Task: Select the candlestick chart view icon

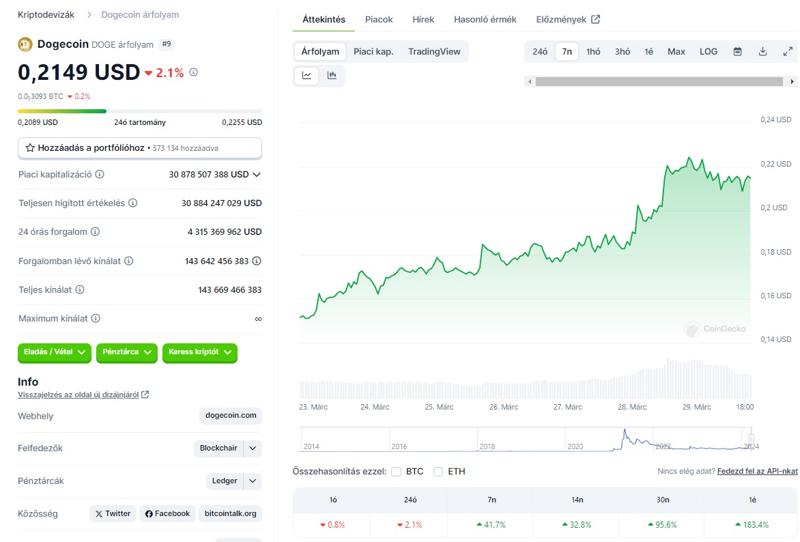Action: point(332,76)
